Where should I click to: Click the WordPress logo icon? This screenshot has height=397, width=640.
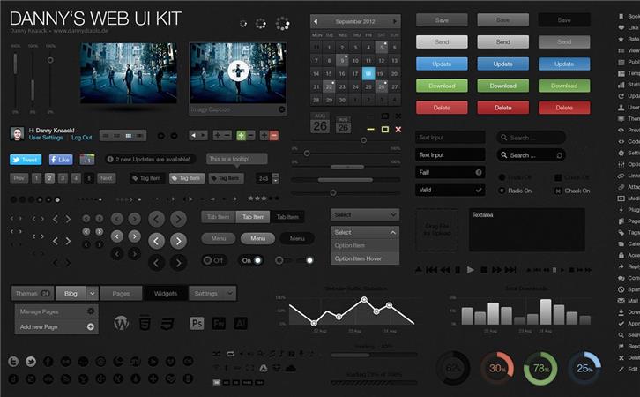(122, 324)
